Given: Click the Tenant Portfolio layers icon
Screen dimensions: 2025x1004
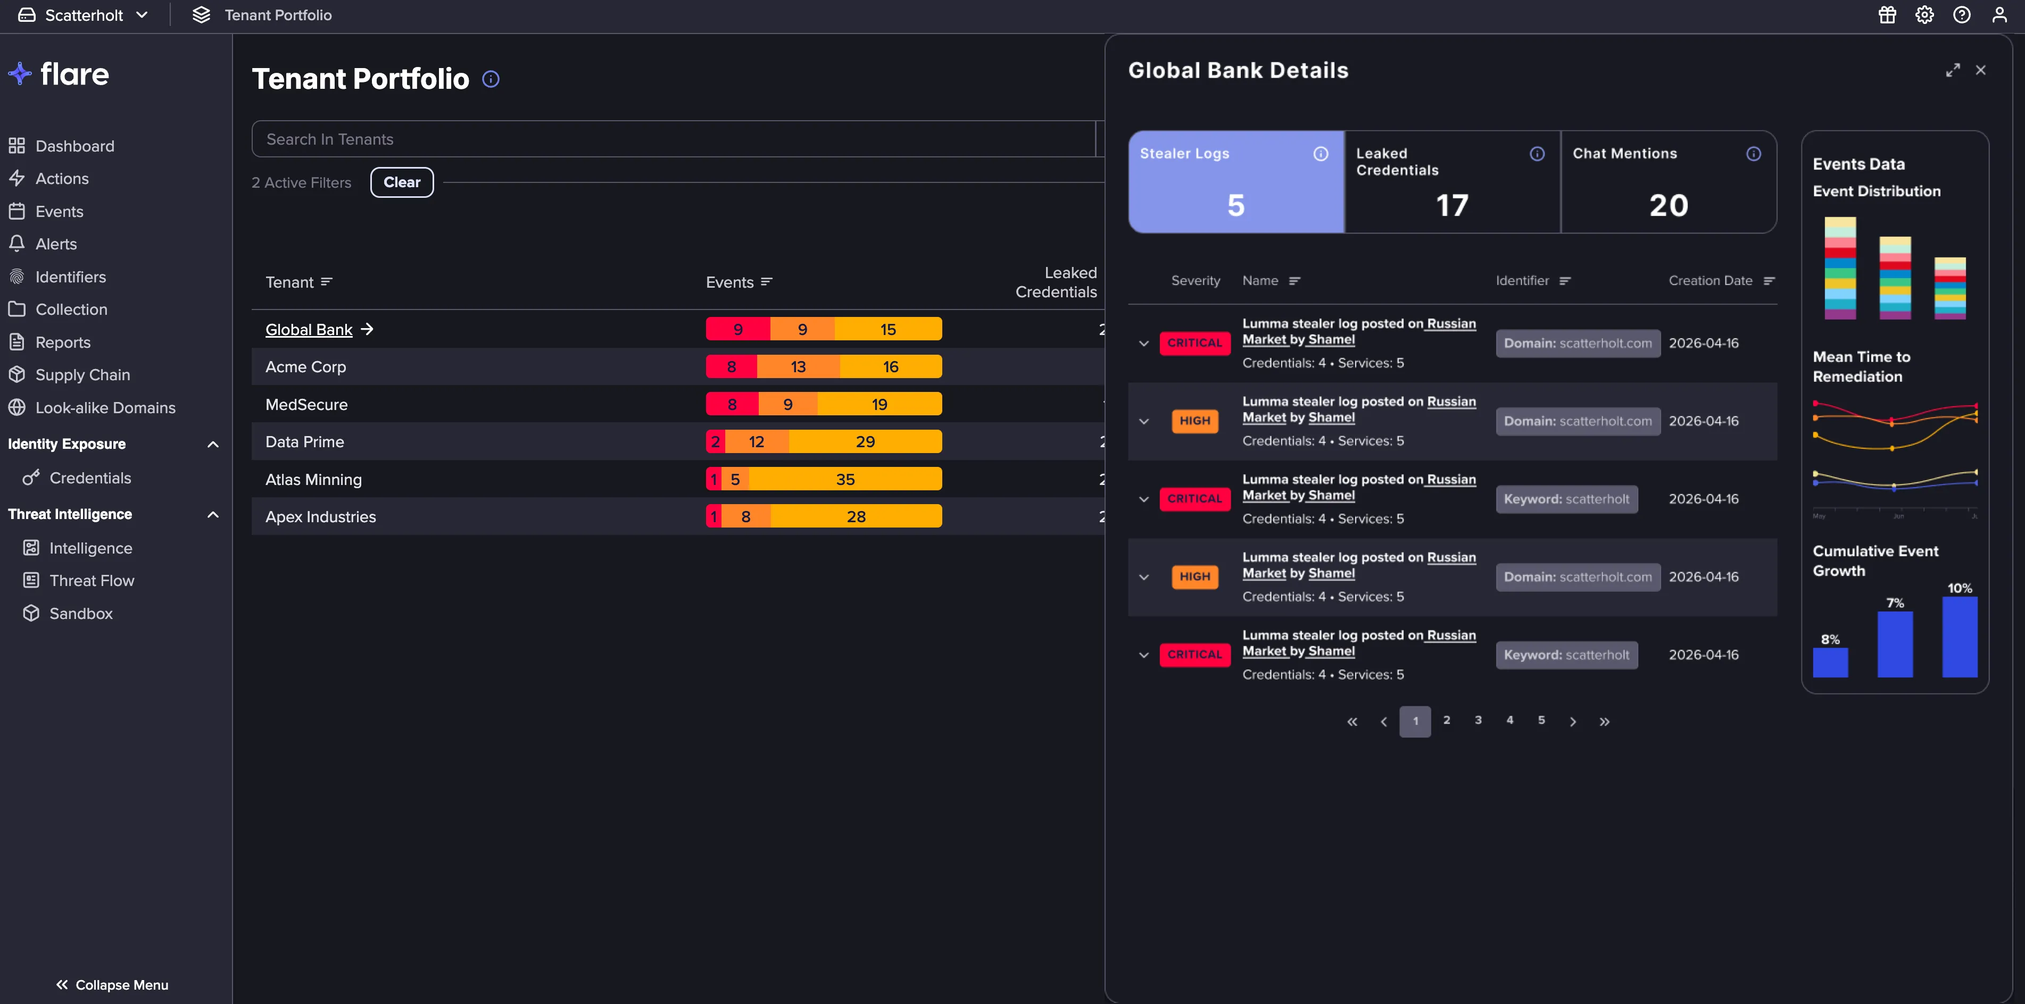Looking at the screenshot, I should pos(201,15).
